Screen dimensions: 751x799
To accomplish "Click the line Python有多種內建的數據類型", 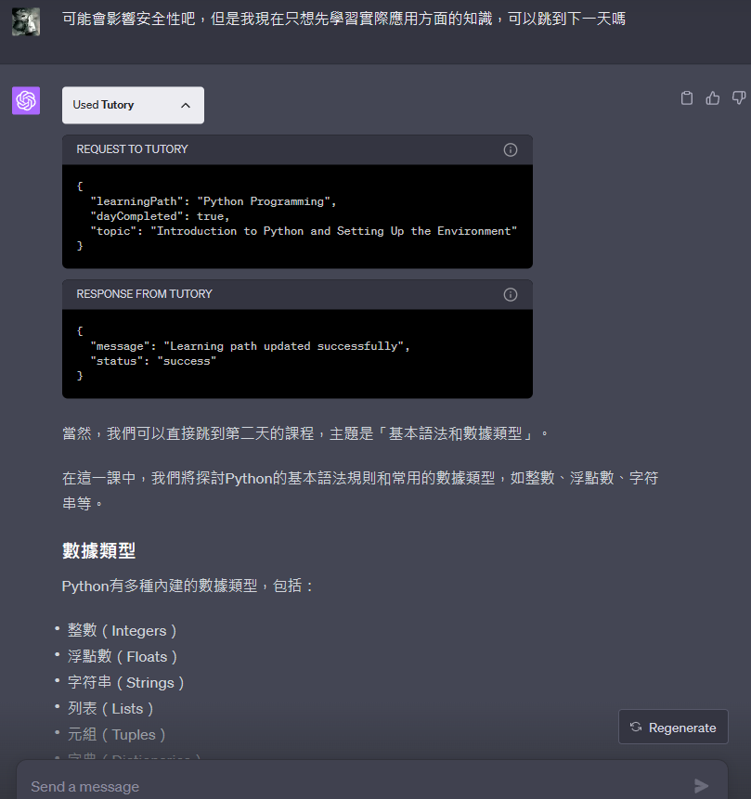I will tap(188, 586).
